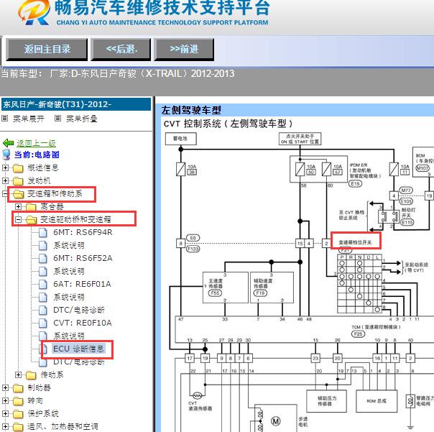Open the 6MT: RS6F94R tree item
Viewport: 434px width, 432px height.
(83, 232)
